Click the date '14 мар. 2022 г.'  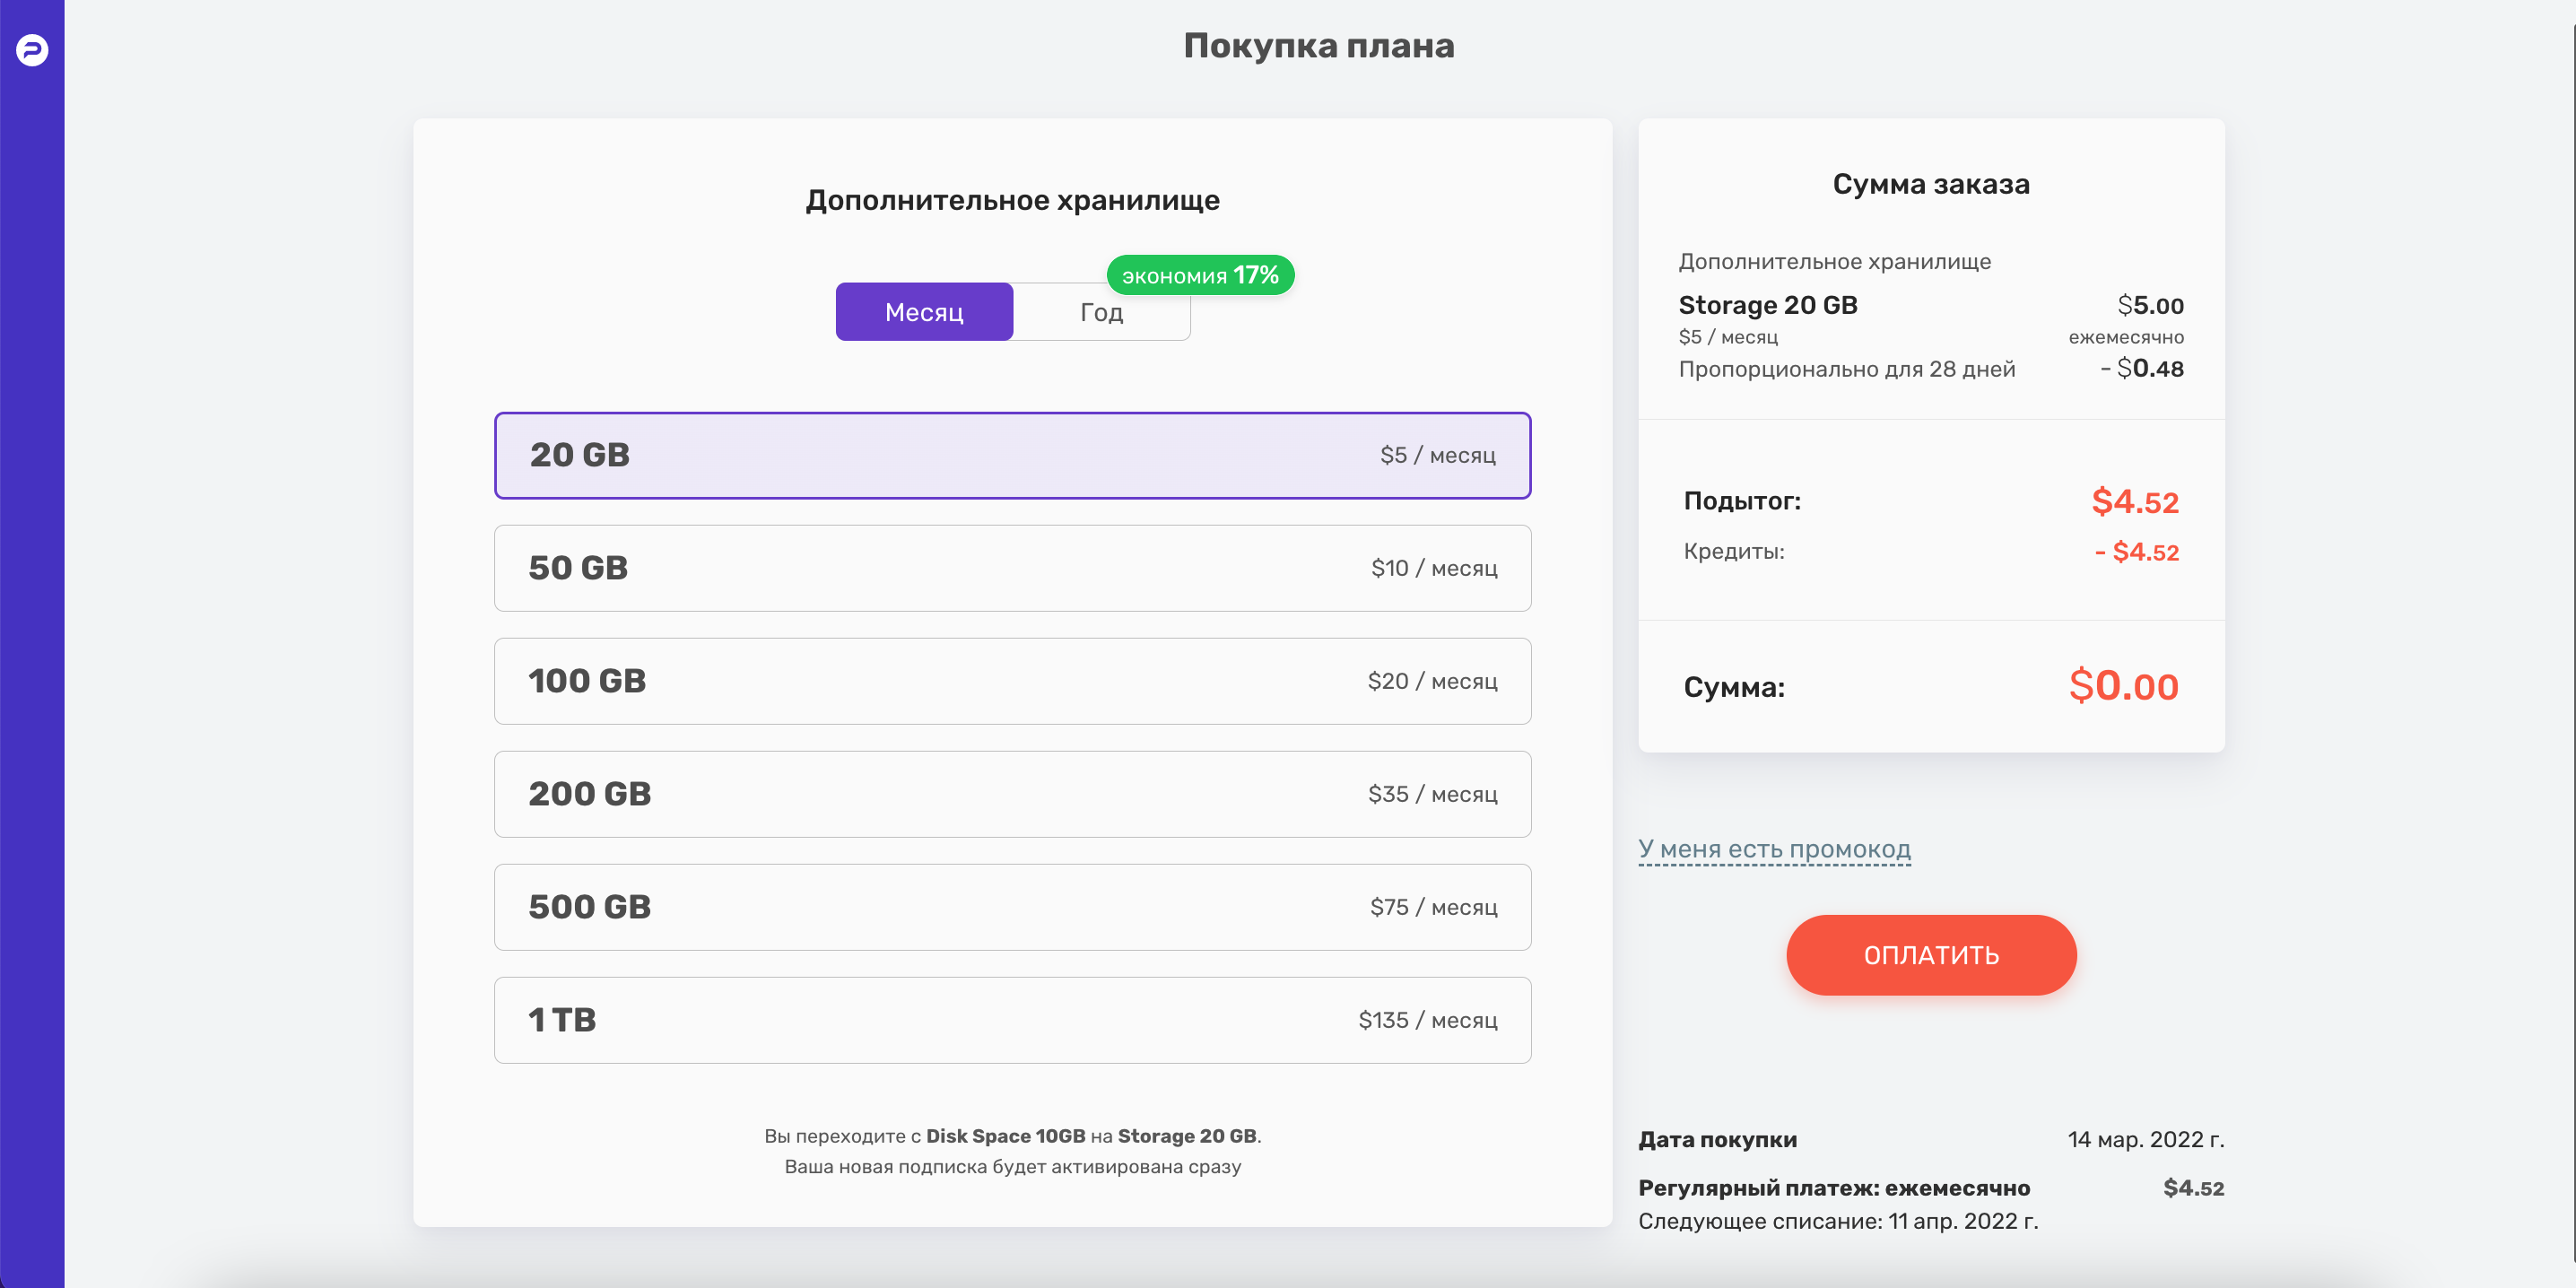[x=2146, y=1140]
